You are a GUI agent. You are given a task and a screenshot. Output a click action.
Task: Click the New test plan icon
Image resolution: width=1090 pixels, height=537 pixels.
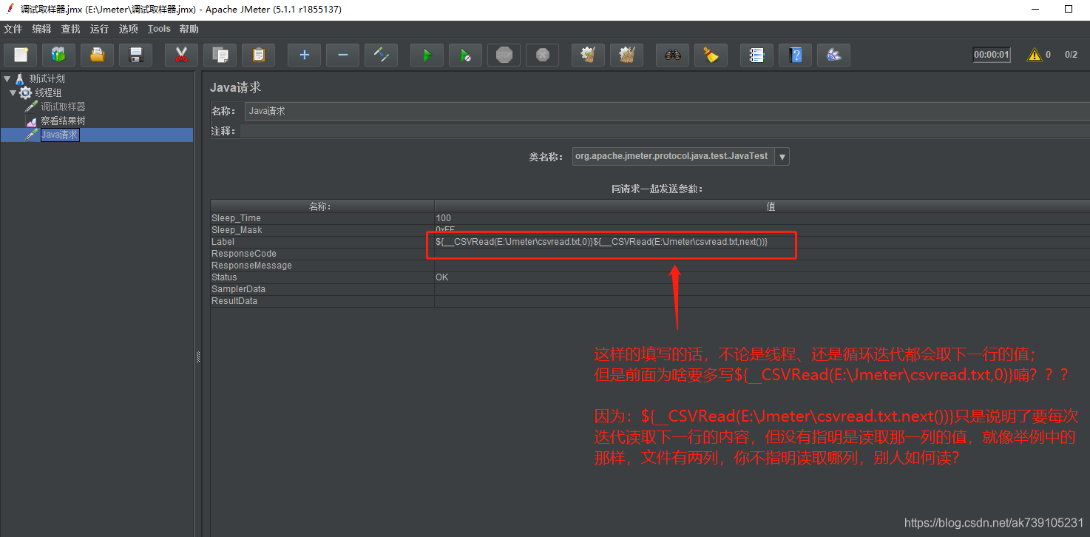(21, 55)
